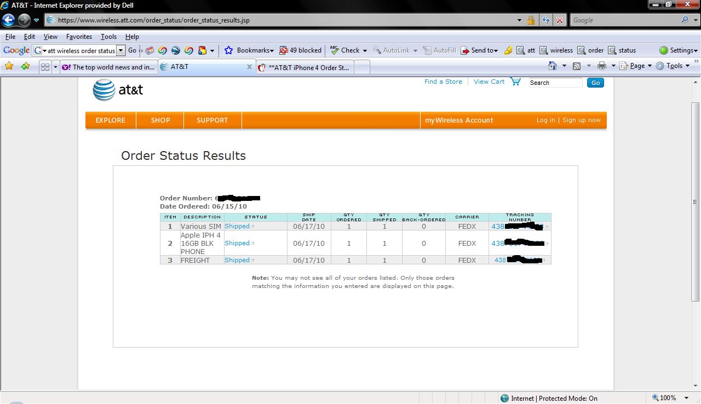Click the RSS feeds icon

pos(577,66)
